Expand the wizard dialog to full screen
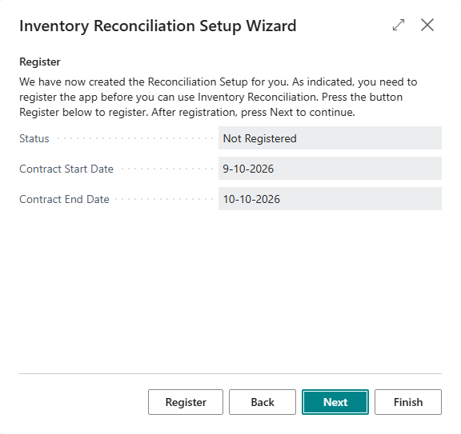This screenshot has height=434, width=461. [399, 25]
